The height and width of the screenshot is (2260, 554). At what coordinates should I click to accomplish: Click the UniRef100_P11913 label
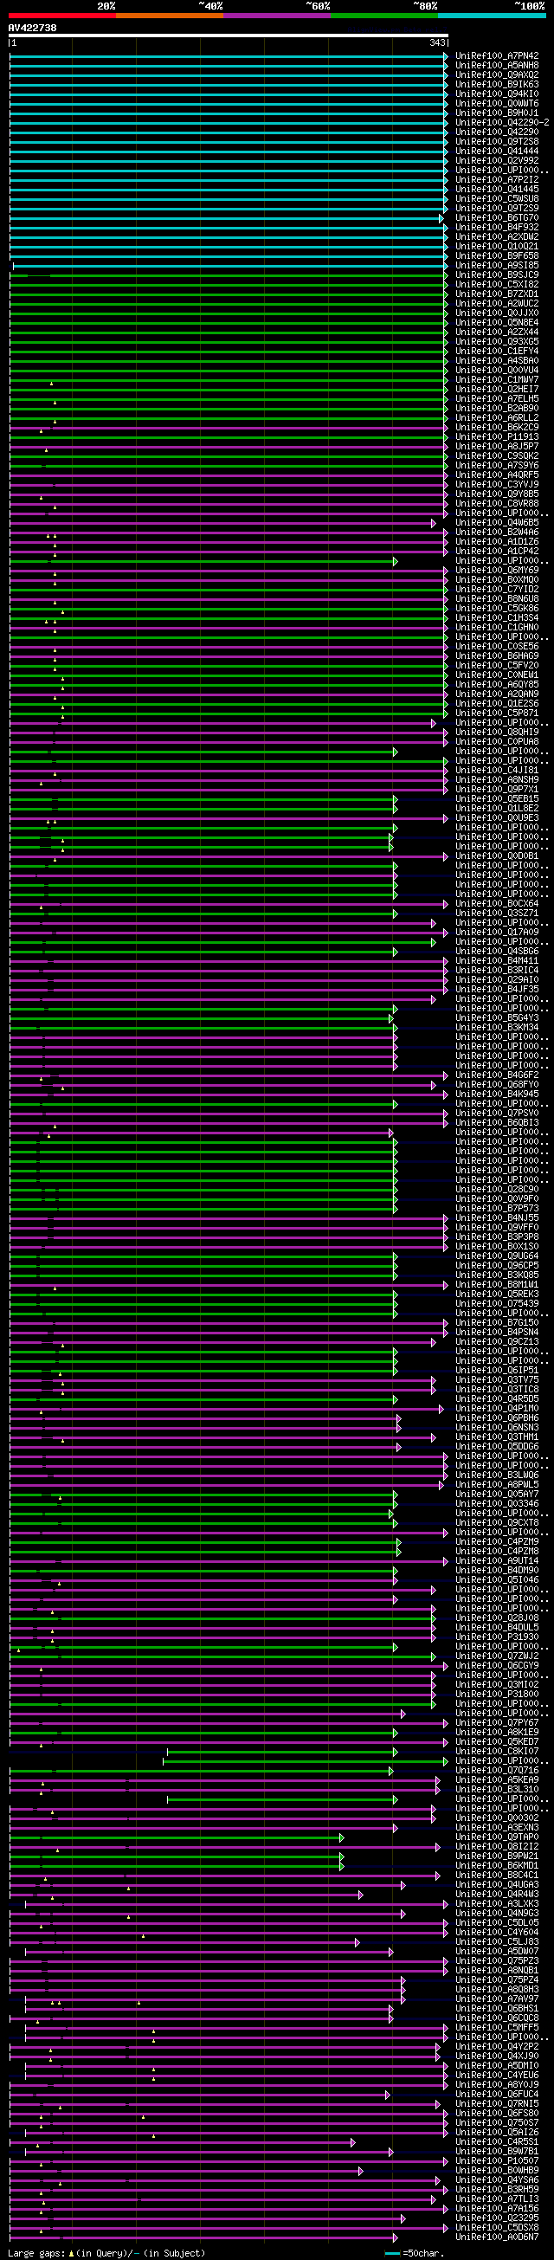pos(497,438)
